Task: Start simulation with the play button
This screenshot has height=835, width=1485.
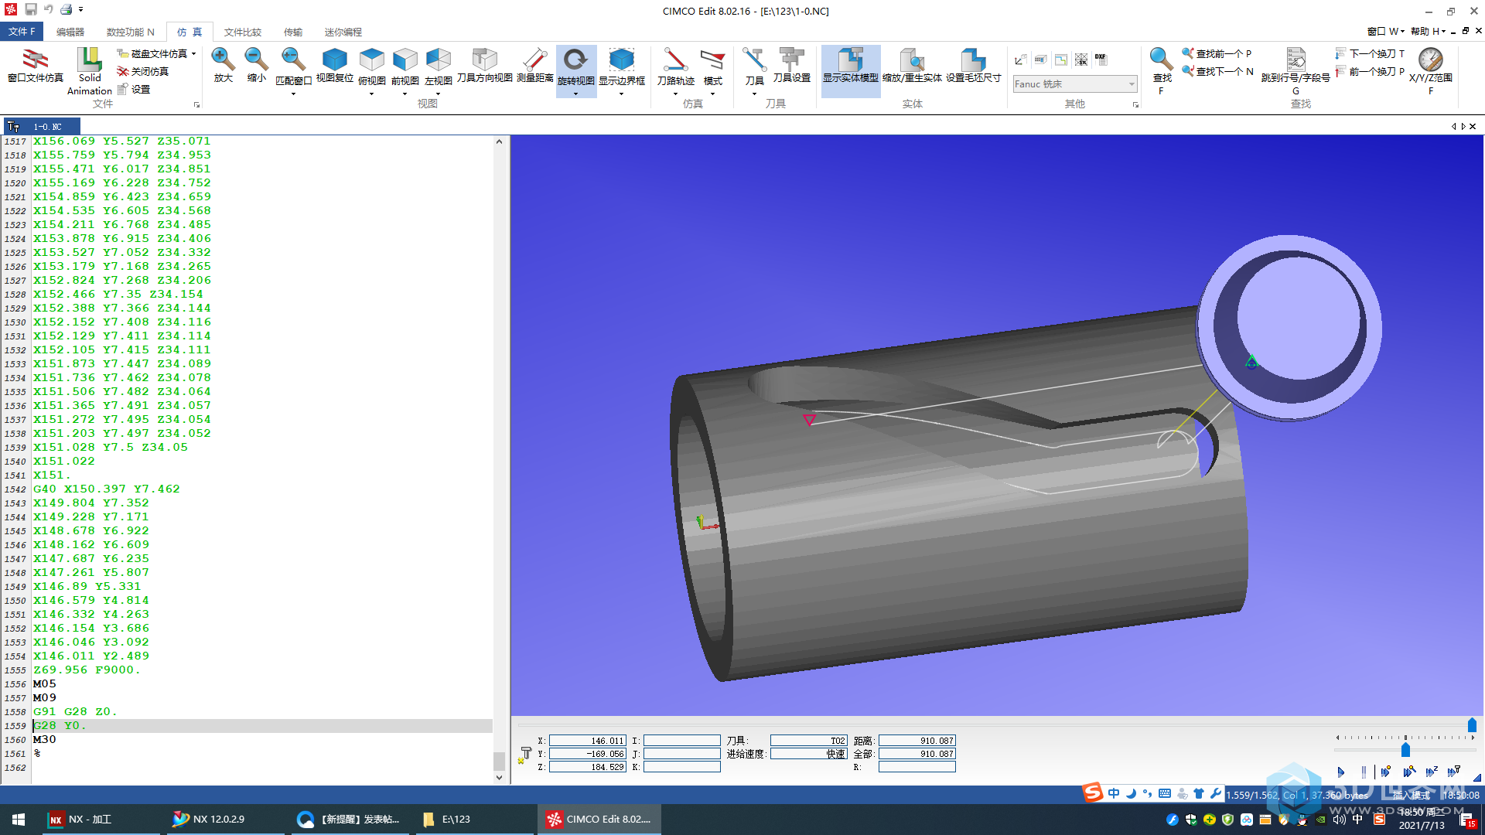Action: click(x=1341, y=772)
